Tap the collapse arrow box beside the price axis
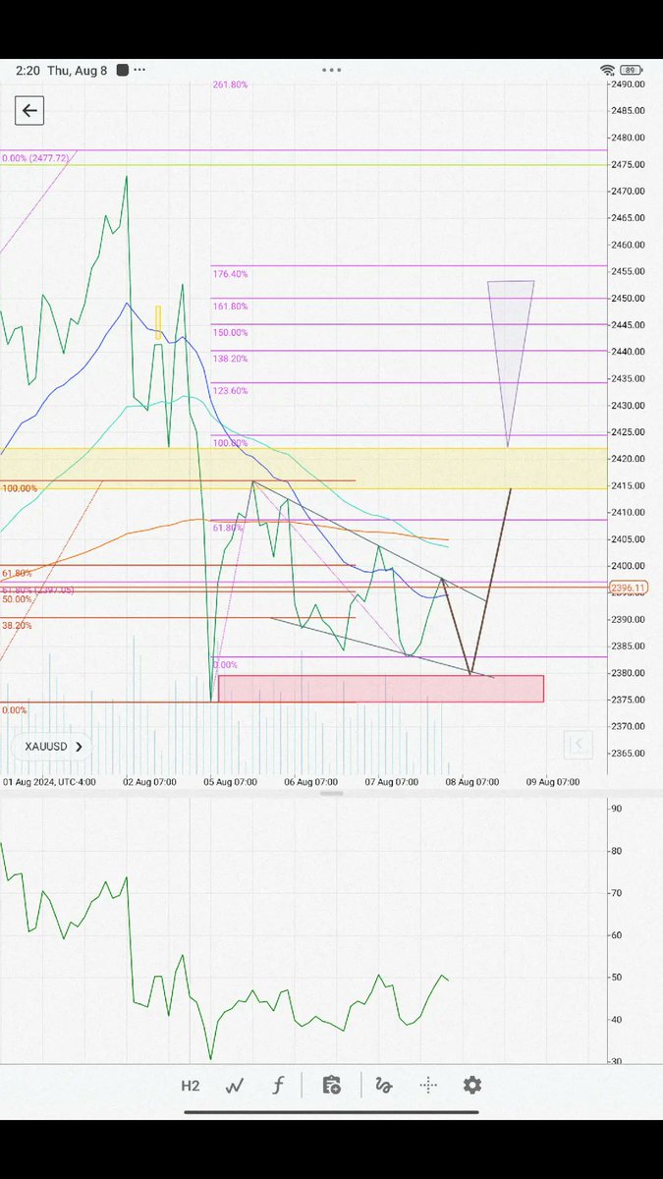 tap(579, 745)
